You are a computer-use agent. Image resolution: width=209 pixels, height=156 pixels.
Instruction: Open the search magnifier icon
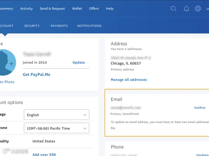173,9
